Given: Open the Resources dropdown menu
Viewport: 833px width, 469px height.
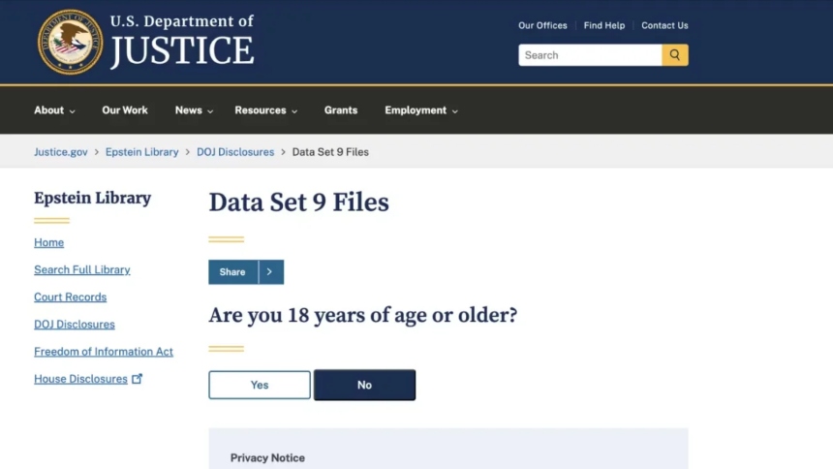Looking at the screenshot, I should point(265,110).
